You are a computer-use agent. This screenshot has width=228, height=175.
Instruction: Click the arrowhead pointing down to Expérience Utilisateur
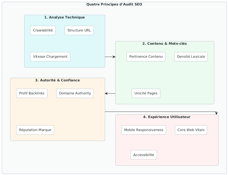[217, 113]
